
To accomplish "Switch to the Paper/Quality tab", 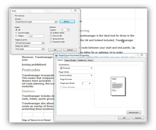I will click(x=70, y=60).
